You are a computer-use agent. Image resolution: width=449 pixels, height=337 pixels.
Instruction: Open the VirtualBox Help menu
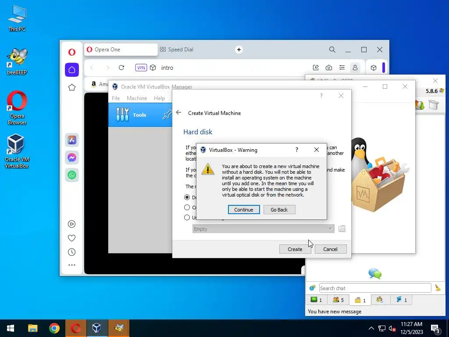click(x=159, y=98)
